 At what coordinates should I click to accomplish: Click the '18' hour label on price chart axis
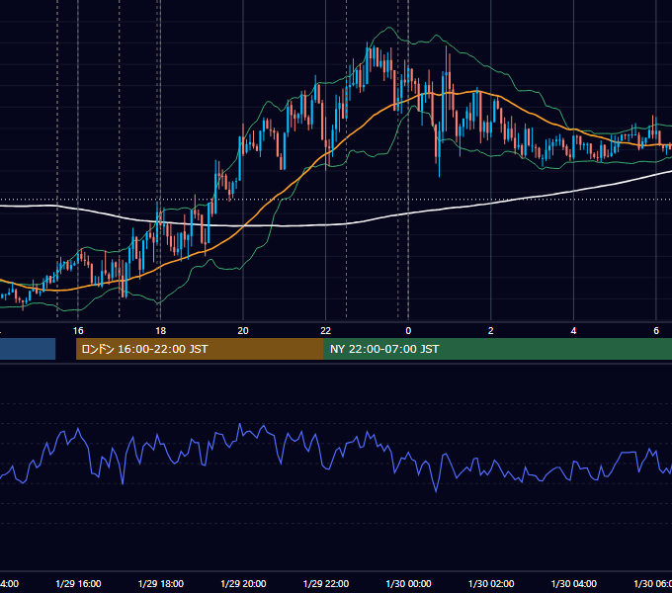click(x=160, y=331)
